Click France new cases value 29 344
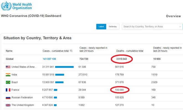 pos(82,90)
